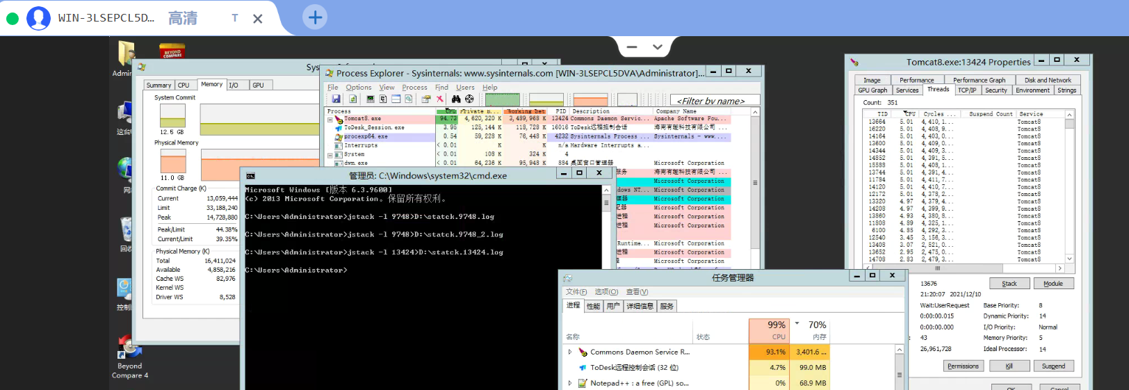Expand Commons Daemon Service row in Task Manager
1129x390 pixels.
point(570,352)
